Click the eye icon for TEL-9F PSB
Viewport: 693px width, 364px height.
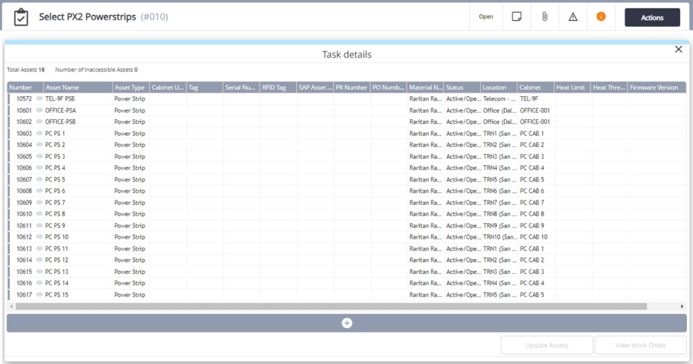click(39, 99)
